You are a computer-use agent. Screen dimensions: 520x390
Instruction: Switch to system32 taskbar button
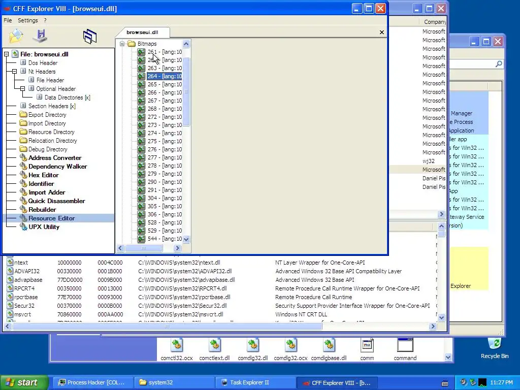tap(174, 382)
